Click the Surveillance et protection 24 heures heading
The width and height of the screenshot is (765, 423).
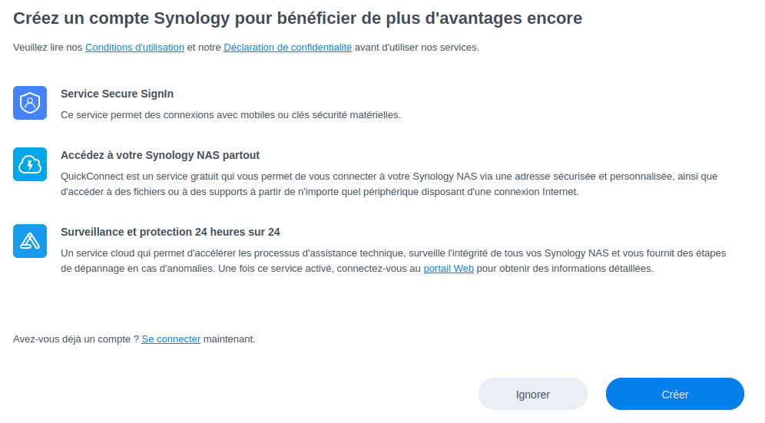(x=170, y=232)
